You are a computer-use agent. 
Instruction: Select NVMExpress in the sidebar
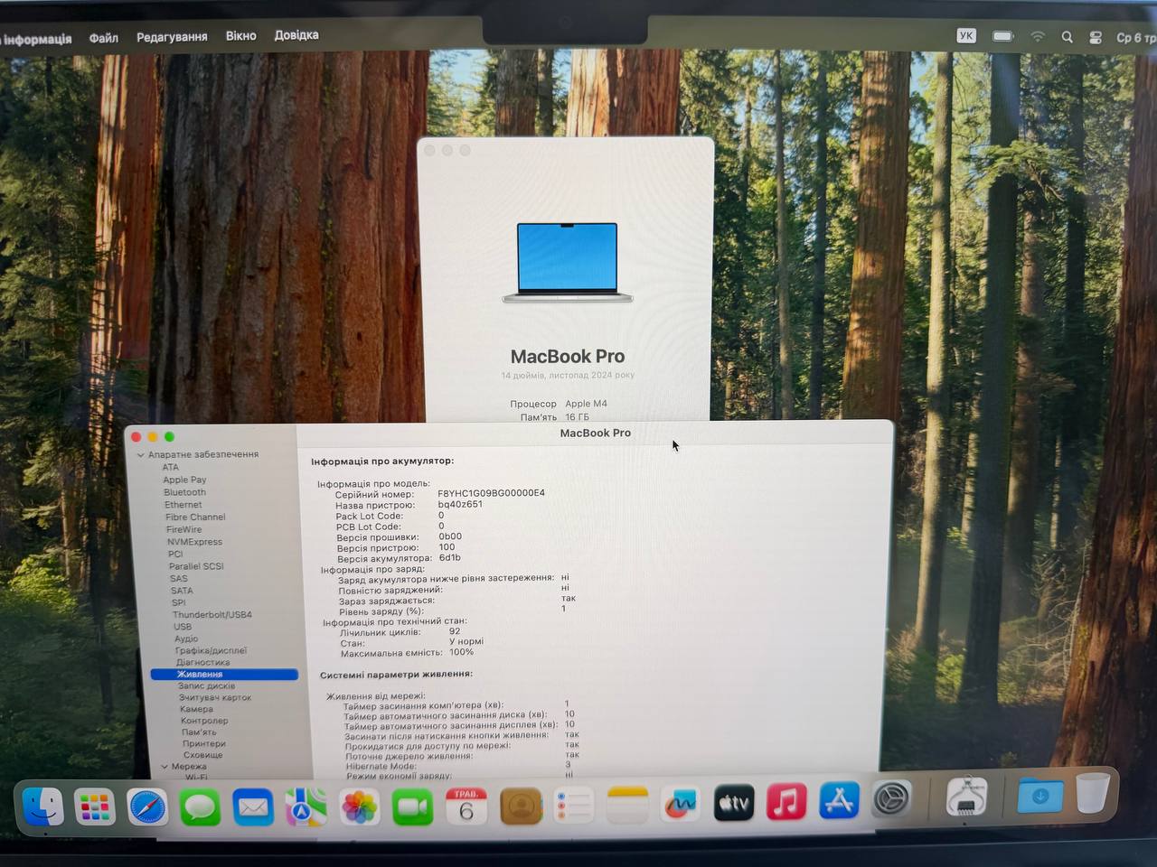(x=194, y=542)
